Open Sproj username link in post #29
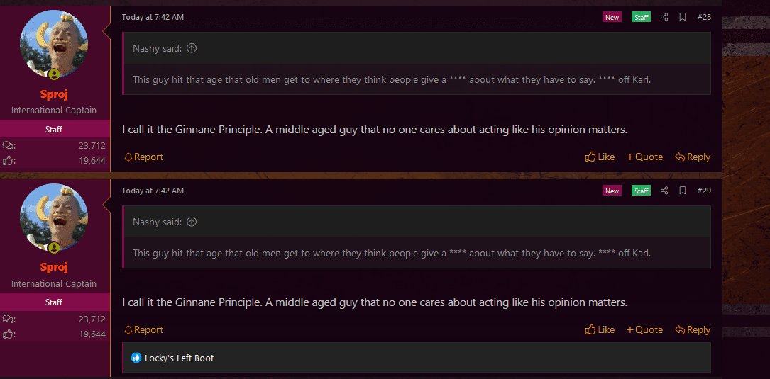 click(x=53, y=267)
